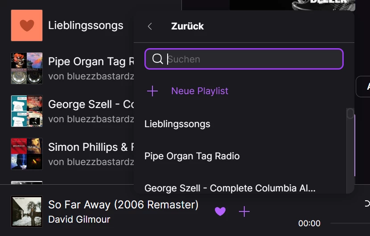370x236 pixels.
Task: Click the So Far Away song title
Action: 123,205
